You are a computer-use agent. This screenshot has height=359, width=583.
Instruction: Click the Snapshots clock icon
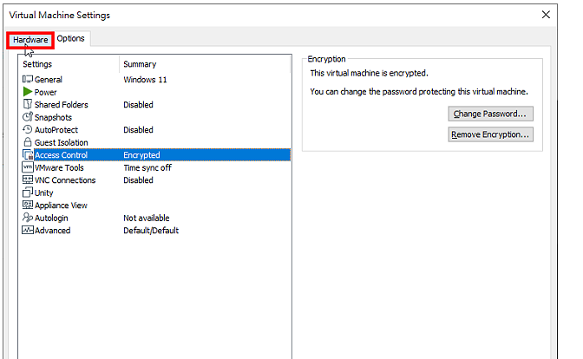pos(28,117)
